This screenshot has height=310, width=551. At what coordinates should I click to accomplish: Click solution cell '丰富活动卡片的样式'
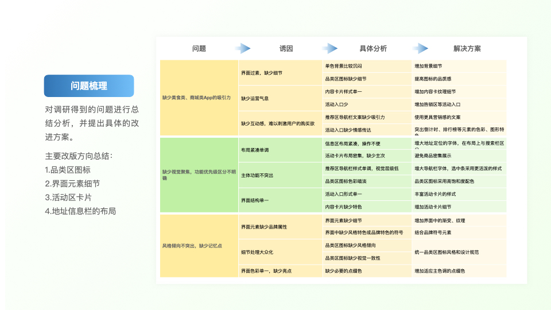point(459,194)
